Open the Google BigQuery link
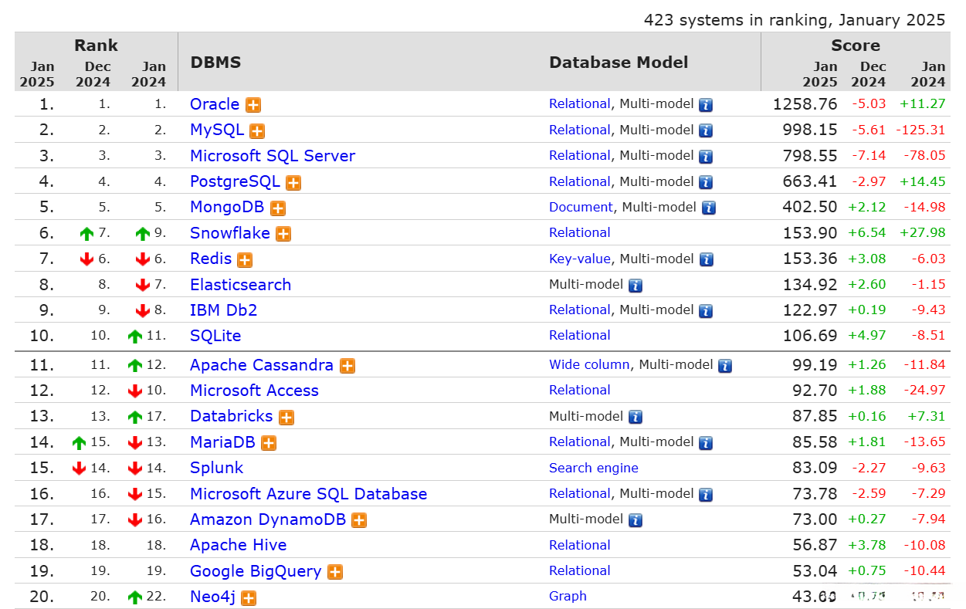The image size is (966, 609). point(256,571)
